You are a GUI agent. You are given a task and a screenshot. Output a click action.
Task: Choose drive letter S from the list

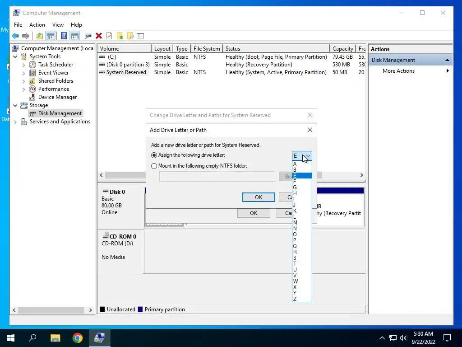click(302, 258)
